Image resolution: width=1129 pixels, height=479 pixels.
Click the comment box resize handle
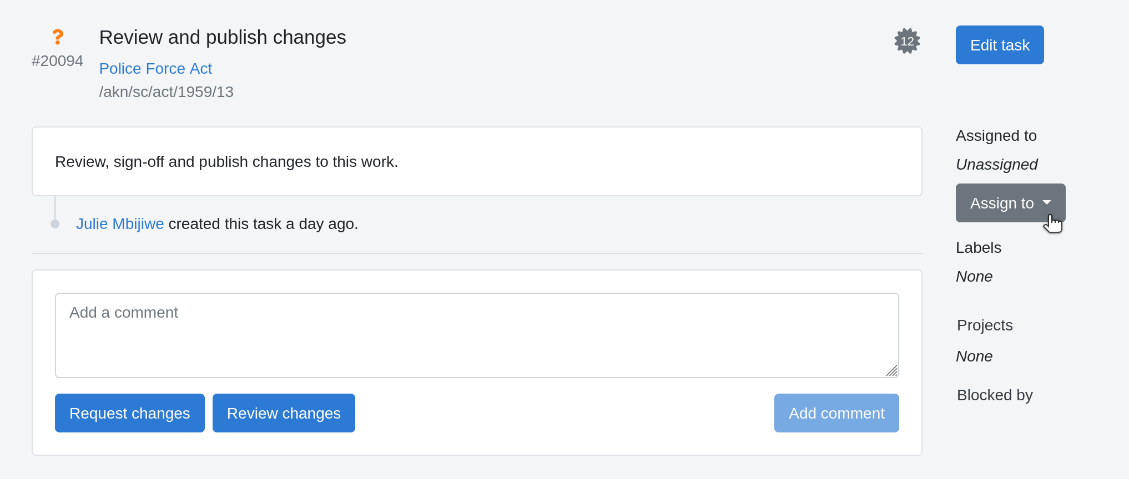(891, 371)
